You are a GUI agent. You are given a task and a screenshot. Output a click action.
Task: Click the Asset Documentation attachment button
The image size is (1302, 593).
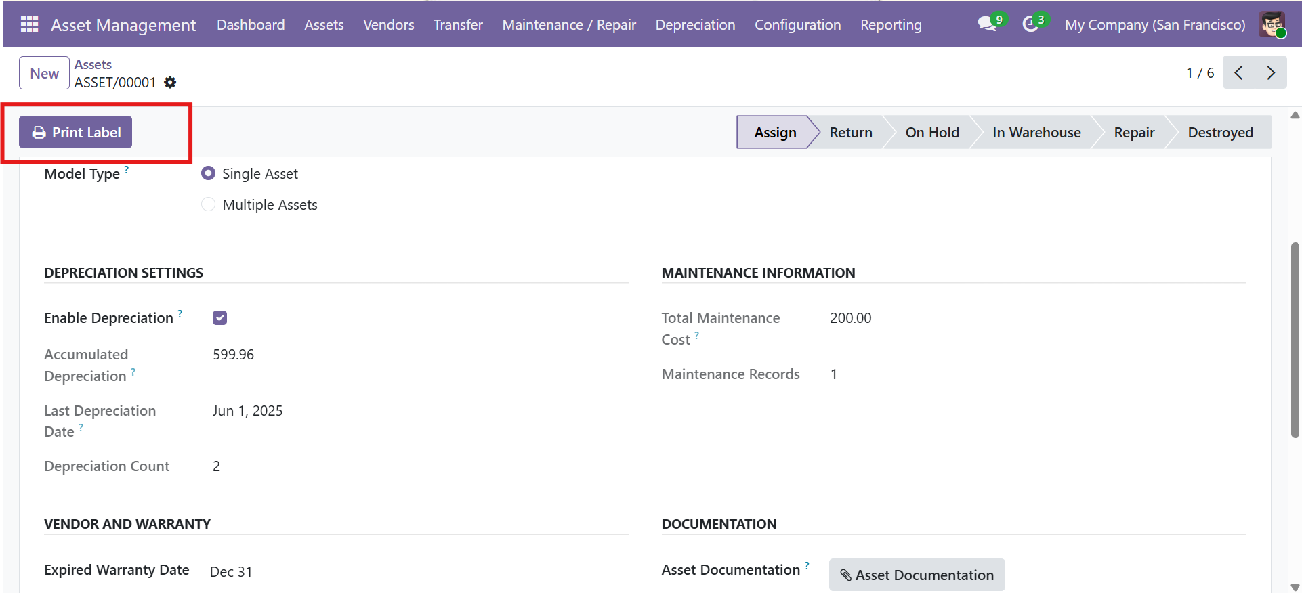click(x=917, y=575)
